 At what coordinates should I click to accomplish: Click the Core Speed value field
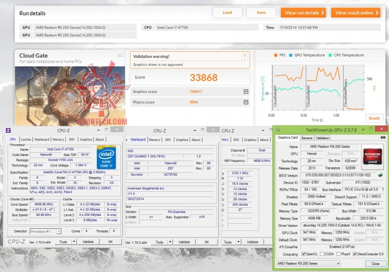coord(44,205)
